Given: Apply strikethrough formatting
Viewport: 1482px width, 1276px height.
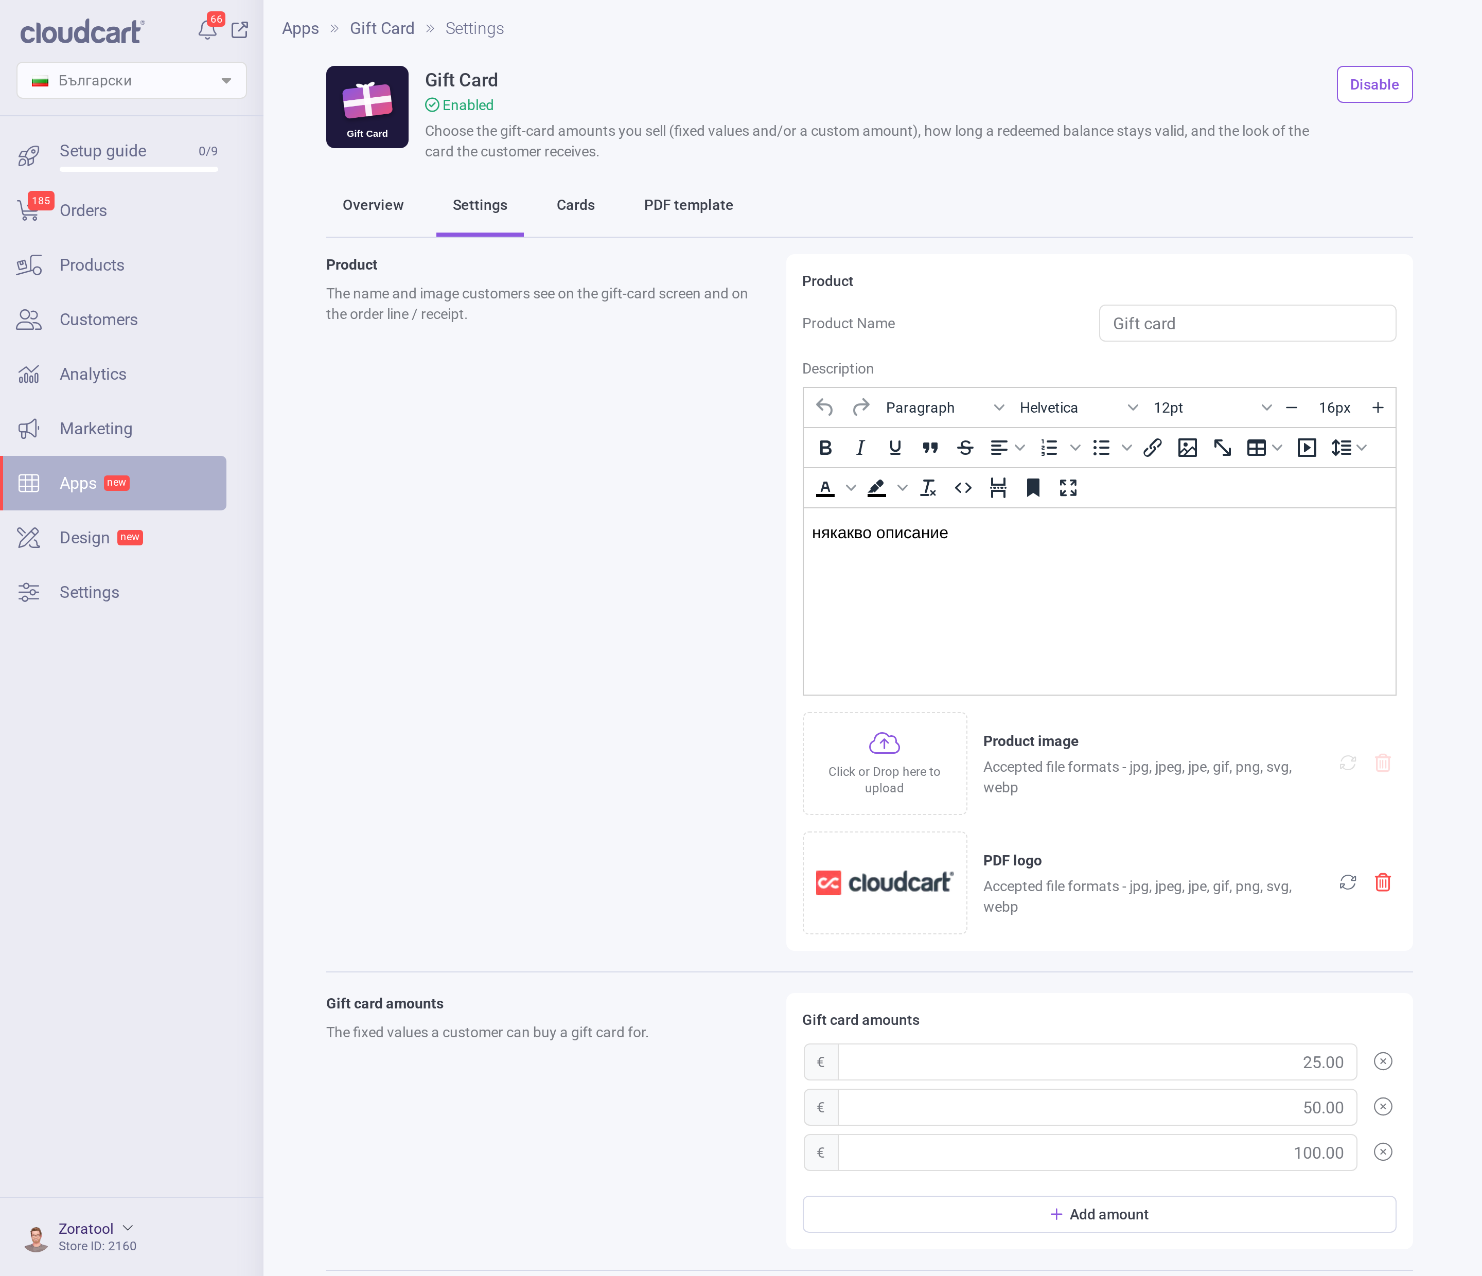Looking at the screenshot, I should [x=965, y=448].
